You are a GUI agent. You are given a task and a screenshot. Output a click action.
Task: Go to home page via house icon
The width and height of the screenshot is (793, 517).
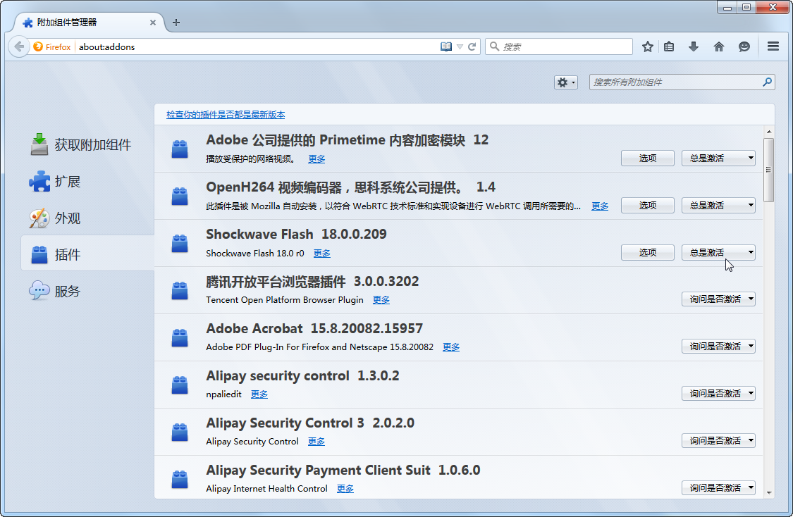tap(719, 46)
